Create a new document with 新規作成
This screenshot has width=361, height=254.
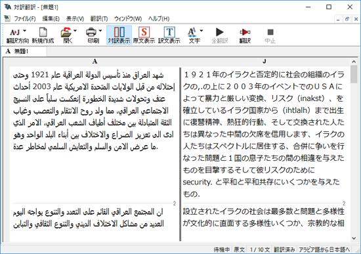(x=43, y=35)
